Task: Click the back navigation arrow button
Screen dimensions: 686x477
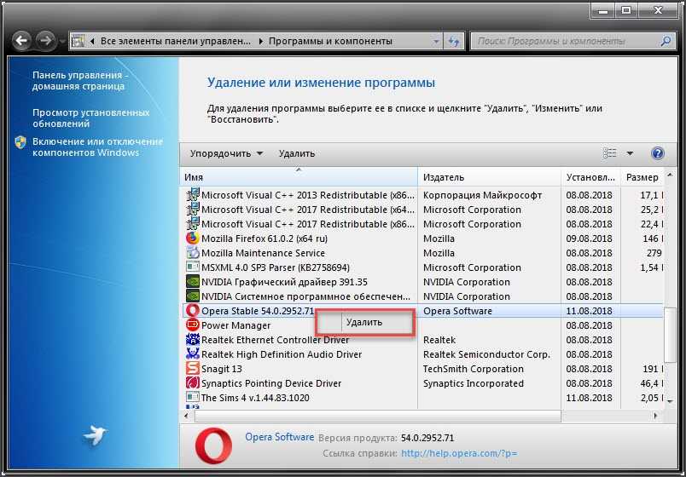Action: 22,40
